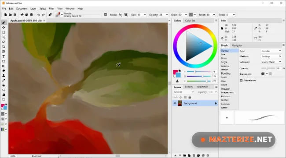Open the Bleed dropdown

(234, 15)
